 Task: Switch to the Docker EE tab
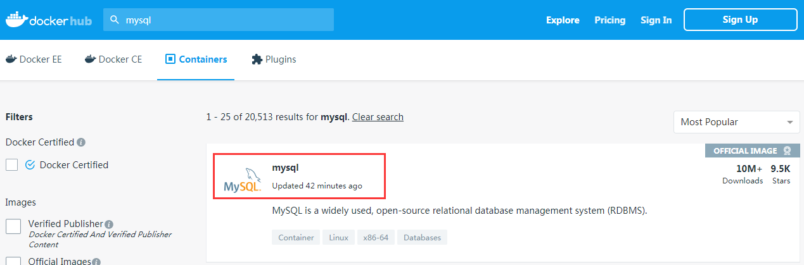pyautogui.click(x=34, y=59)
